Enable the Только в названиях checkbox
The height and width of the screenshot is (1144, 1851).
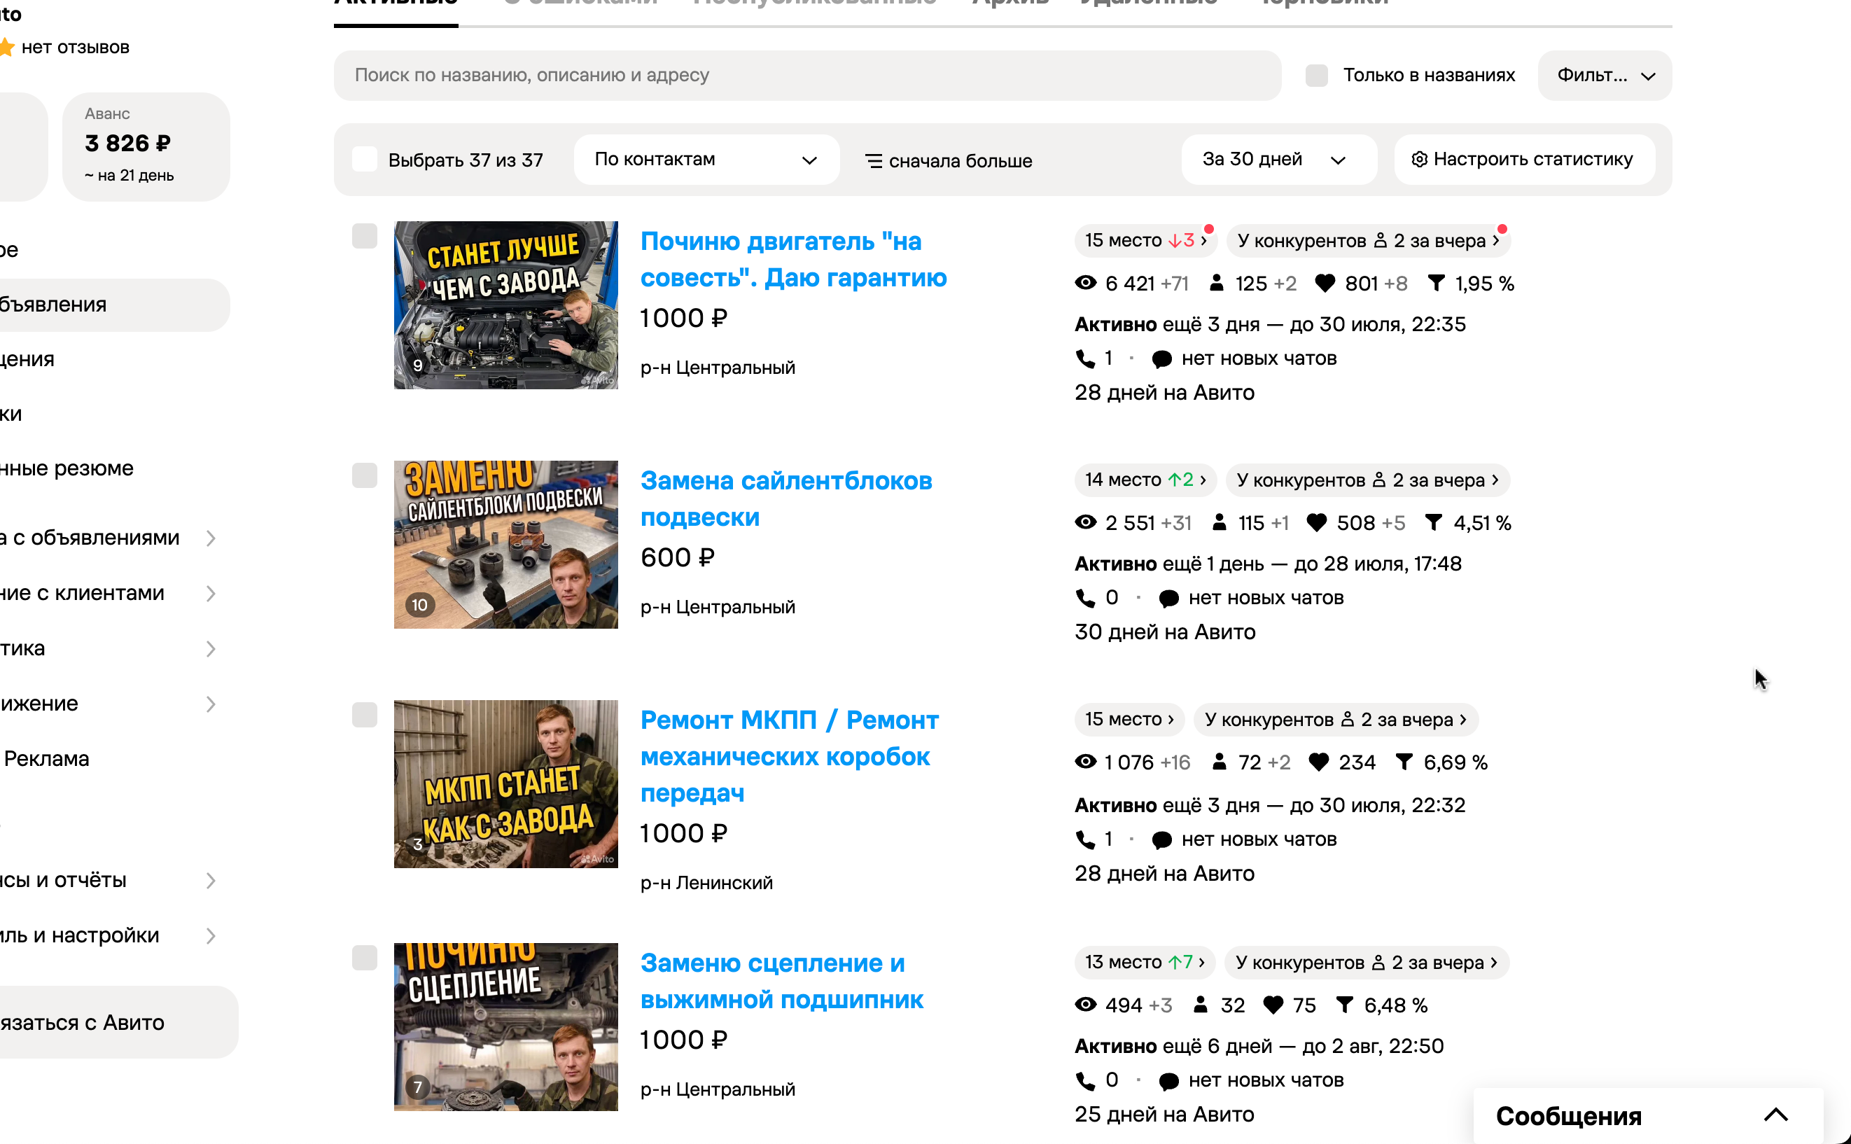[x=1316, y=75]
